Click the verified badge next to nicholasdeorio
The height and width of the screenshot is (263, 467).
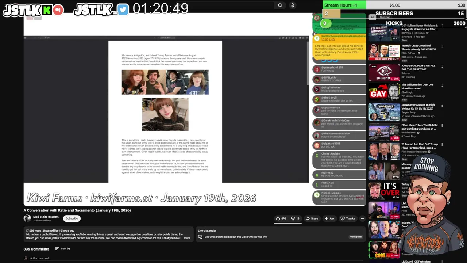pos(418,133)
